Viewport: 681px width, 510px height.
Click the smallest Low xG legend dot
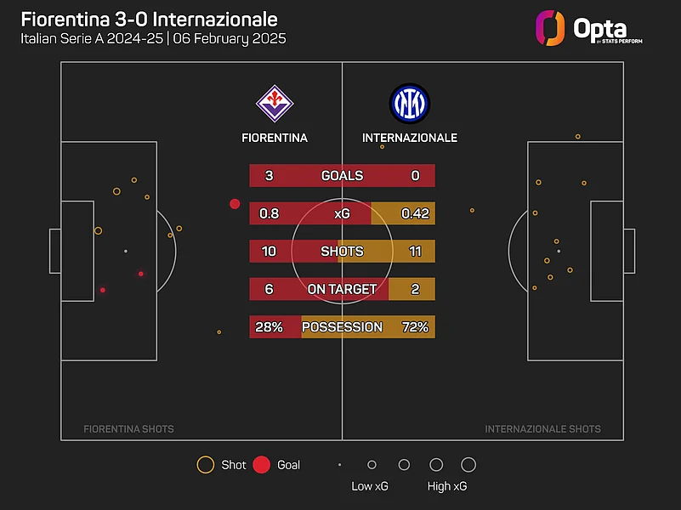339,465
